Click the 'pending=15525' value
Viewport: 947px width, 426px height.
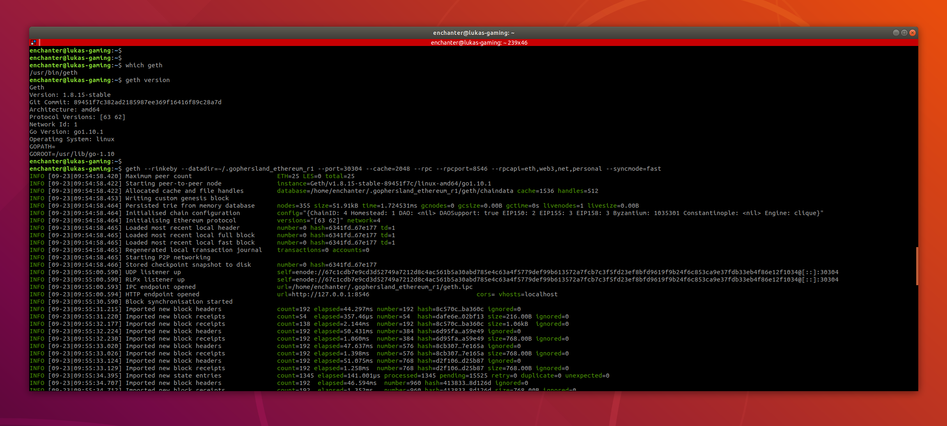pyautogui.click(x=463, y=376)
